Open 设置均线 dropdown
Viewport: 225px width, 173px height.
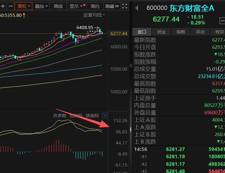tap(94, 15)
